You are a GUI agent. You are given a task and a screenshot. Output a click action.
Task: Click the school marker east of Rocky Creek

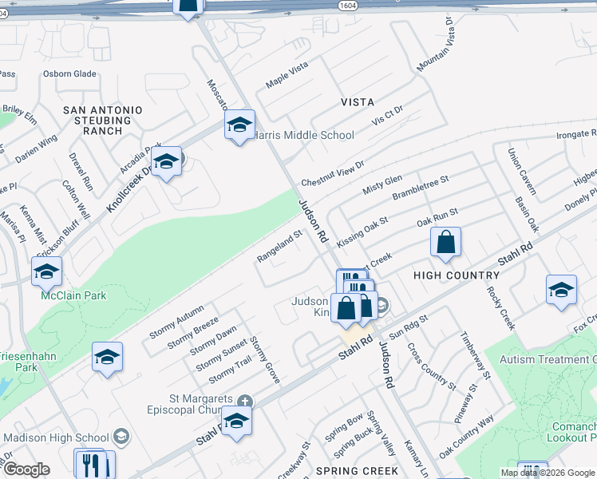point(561,290)
